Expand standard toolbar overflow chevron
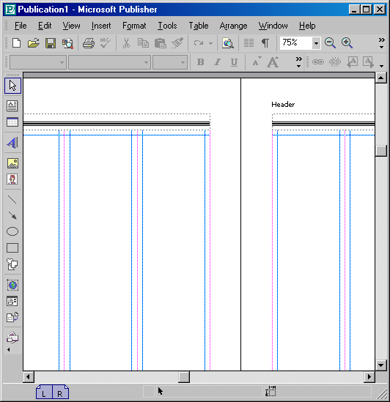 [381, 43]
